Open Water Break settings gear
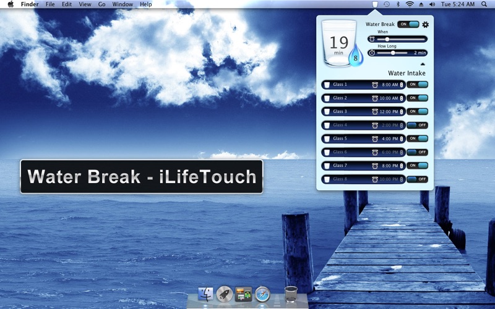This screenshot has width=495, height=309. 425,25
